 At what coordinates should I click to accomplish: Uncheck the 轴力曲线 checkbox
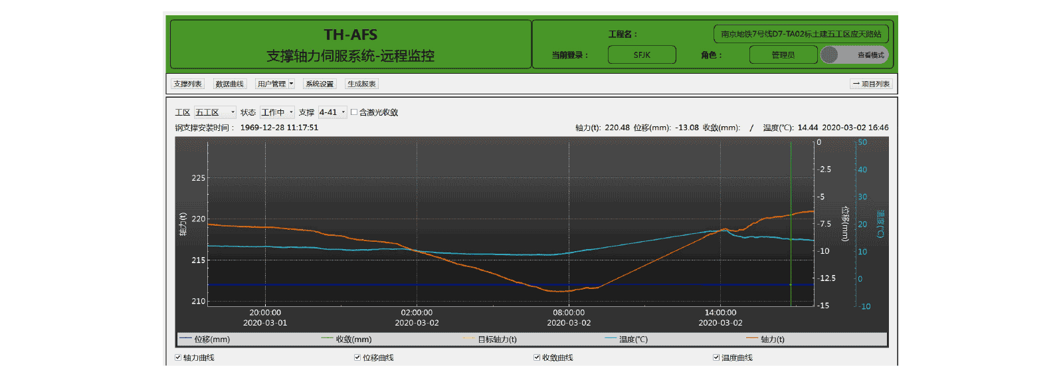tap(178, 357)
